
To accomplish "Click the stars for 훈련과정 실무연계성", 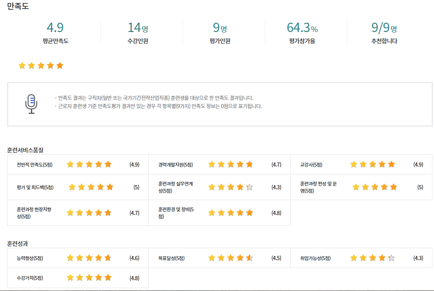I will [230, 187].
